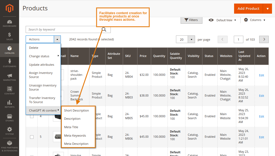Open the Stores sidebar menu
275x156 pixels.
click(x=10, y=118)
